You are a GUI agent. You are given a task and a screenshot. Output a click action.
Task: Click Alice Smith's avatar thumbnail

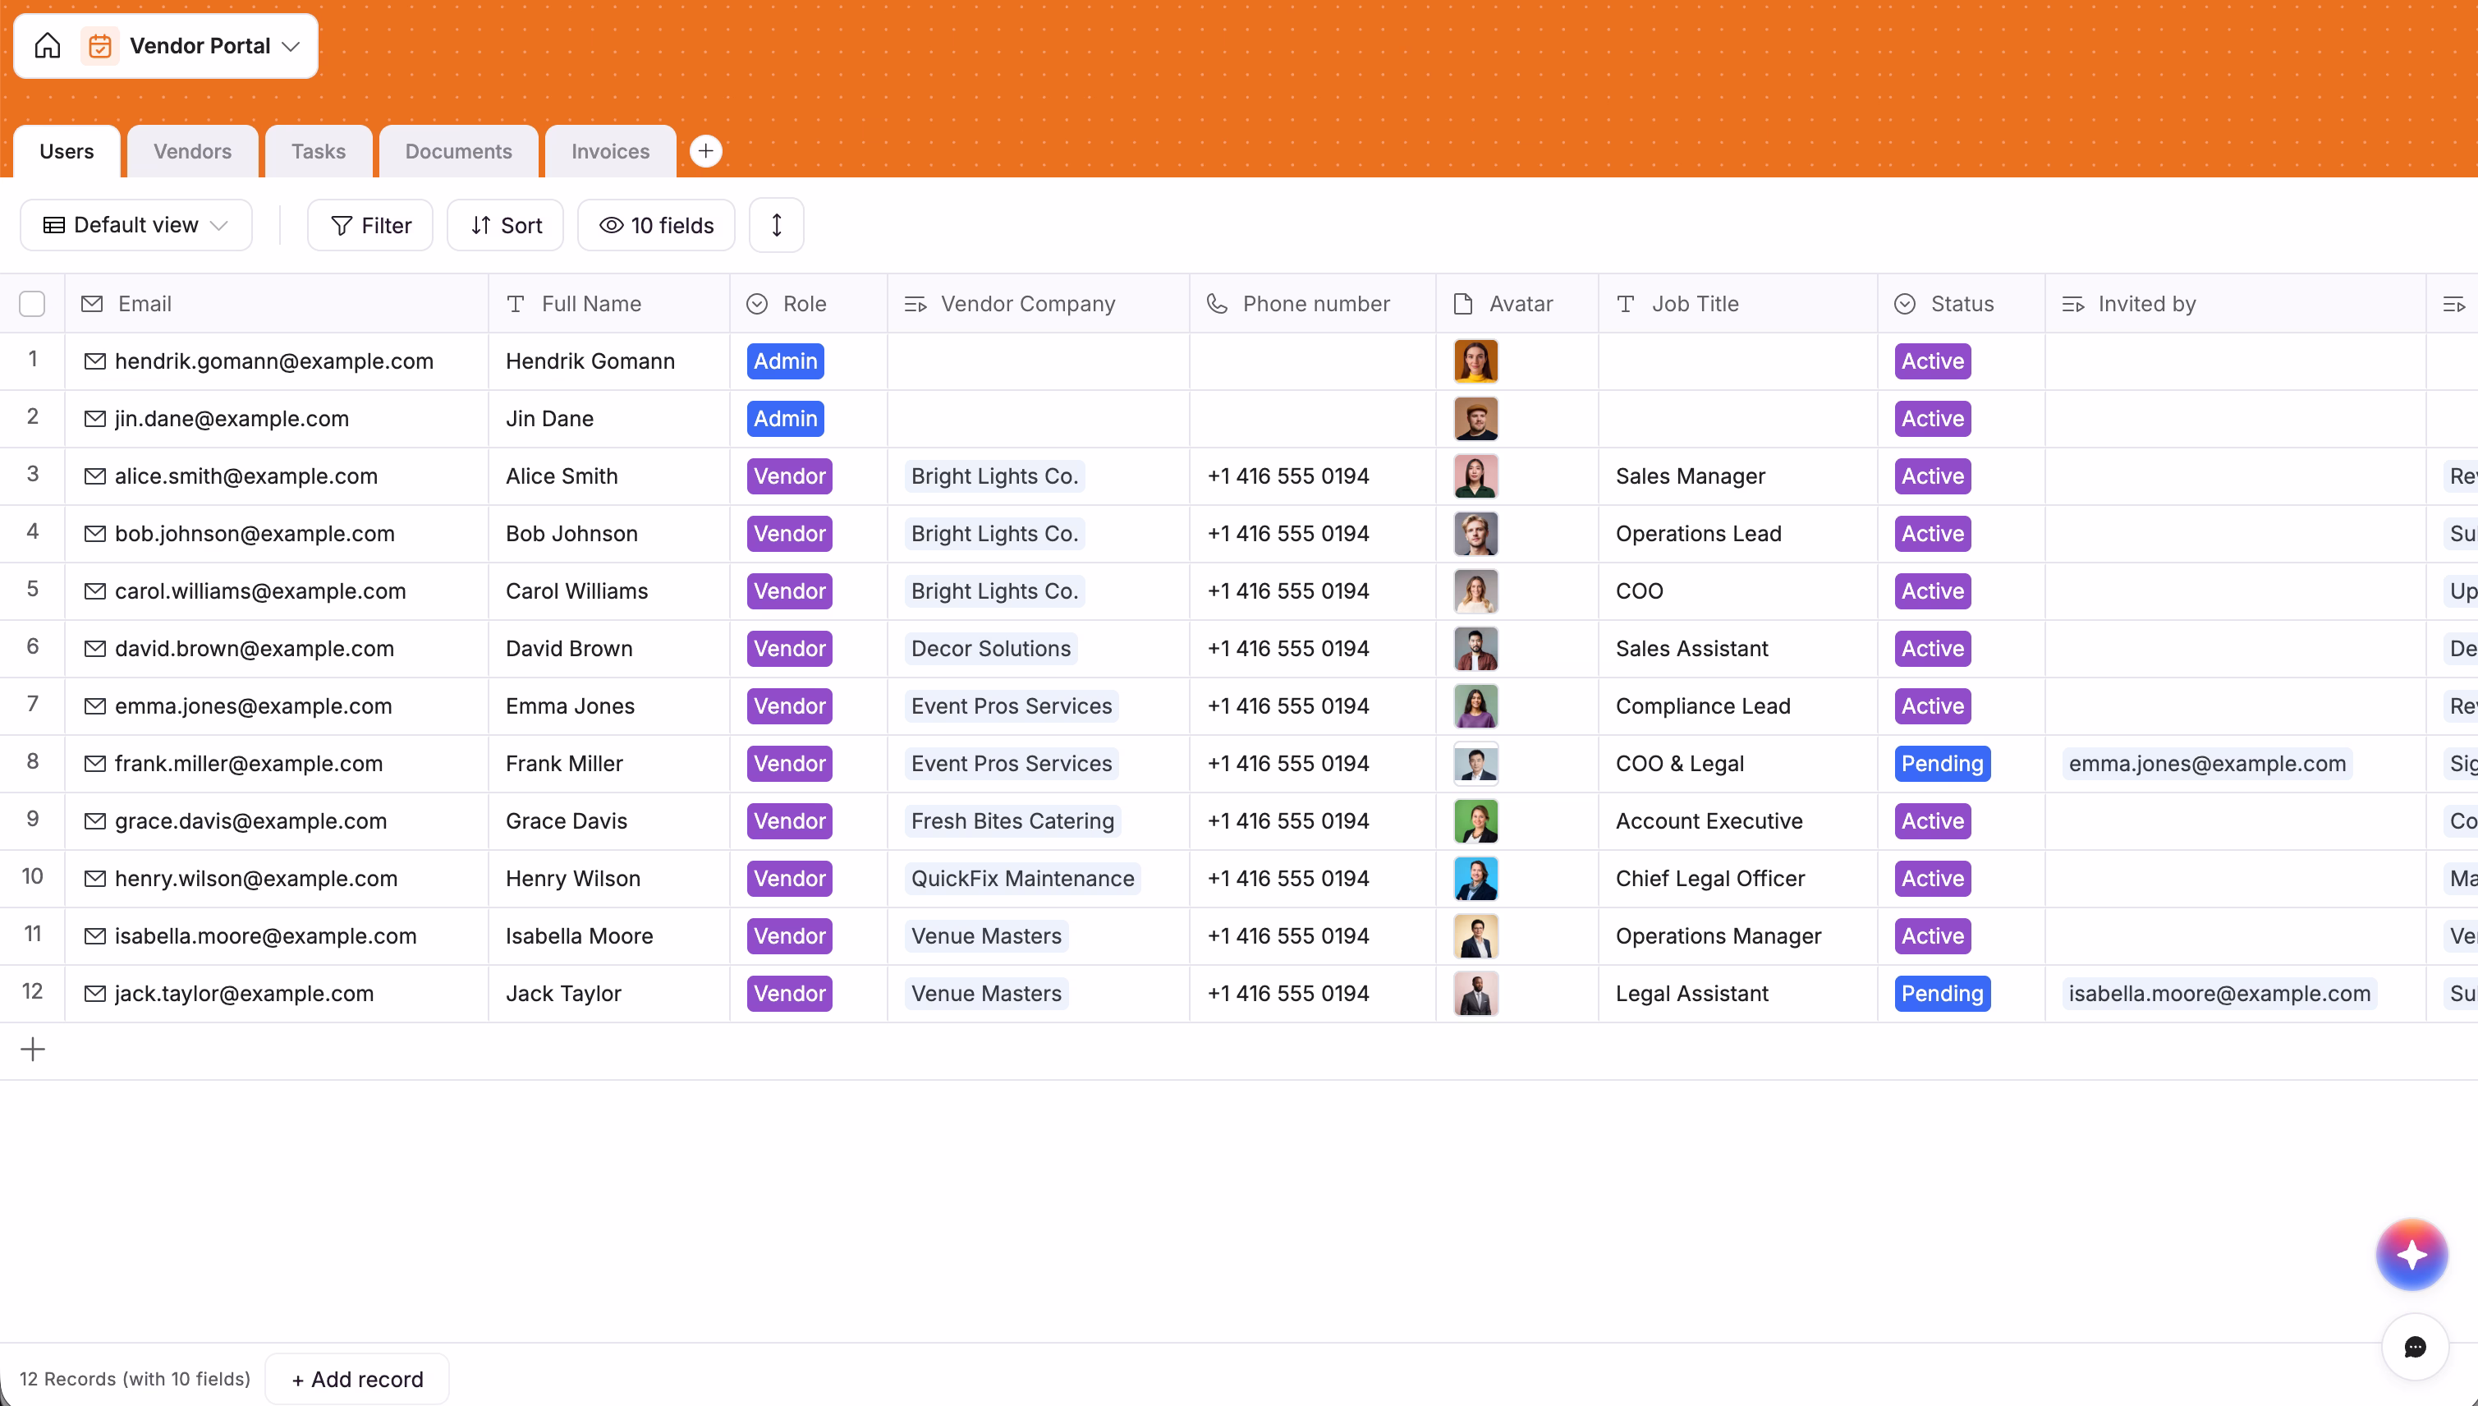[1476, 476]
